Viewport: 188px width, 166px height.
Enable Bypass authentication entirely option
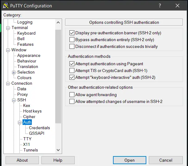pos(72,40)
